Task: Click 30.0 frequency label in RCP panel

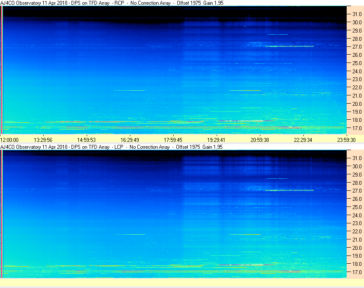Action: tap(357, 22)
